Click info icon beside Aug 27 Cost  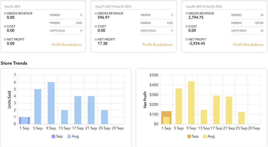(96, 26)
